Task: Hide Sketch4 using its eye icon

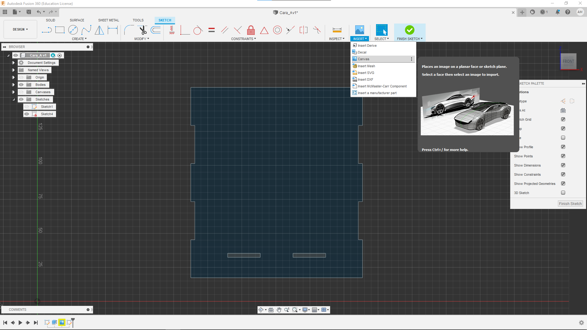Action: (27, 114)
